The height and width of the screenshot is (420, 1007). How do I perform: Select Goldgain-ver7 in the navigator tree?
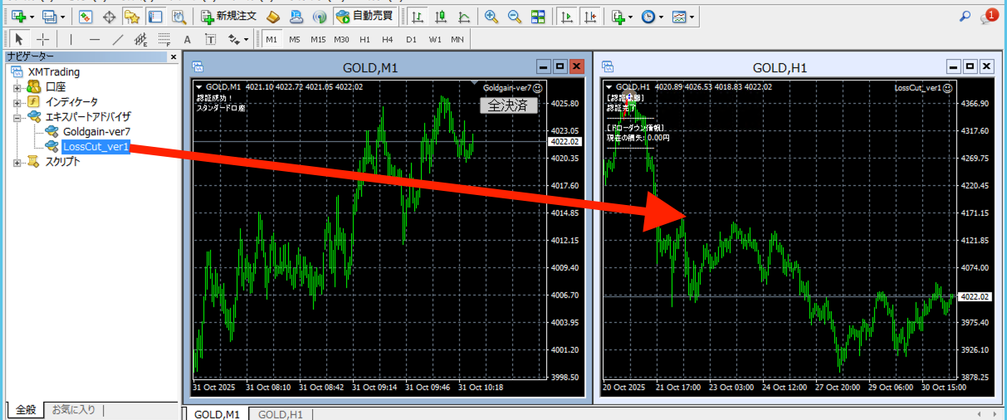pos(96,132)
